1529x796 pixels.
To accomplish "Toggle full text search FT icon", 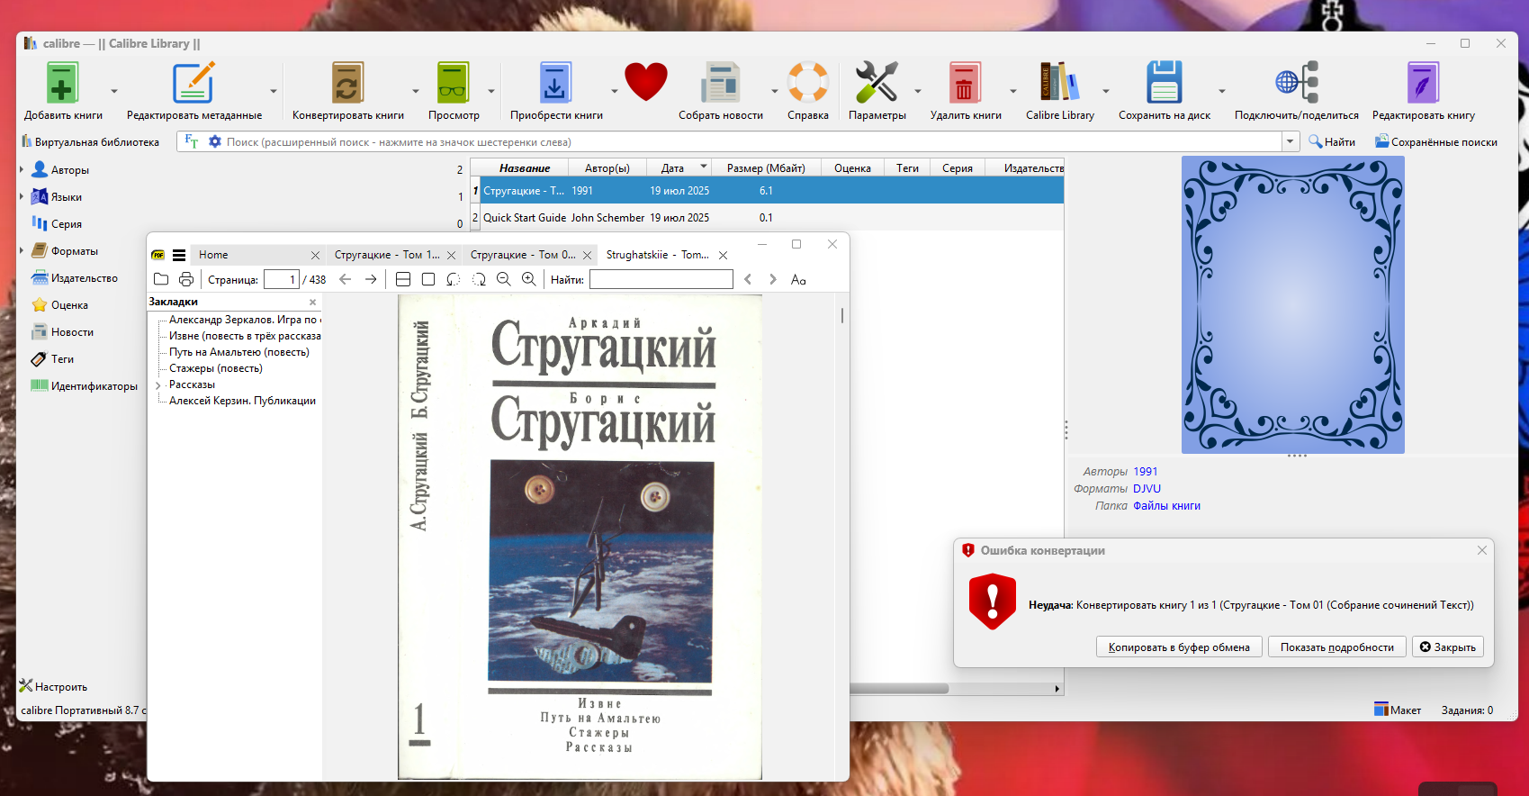I will pyautogui.click(x=192, y=141).
